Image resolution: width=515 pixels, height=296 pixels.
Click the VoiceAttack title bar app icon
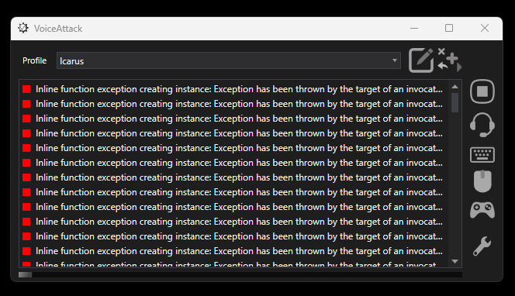click(x=23, y=28)
